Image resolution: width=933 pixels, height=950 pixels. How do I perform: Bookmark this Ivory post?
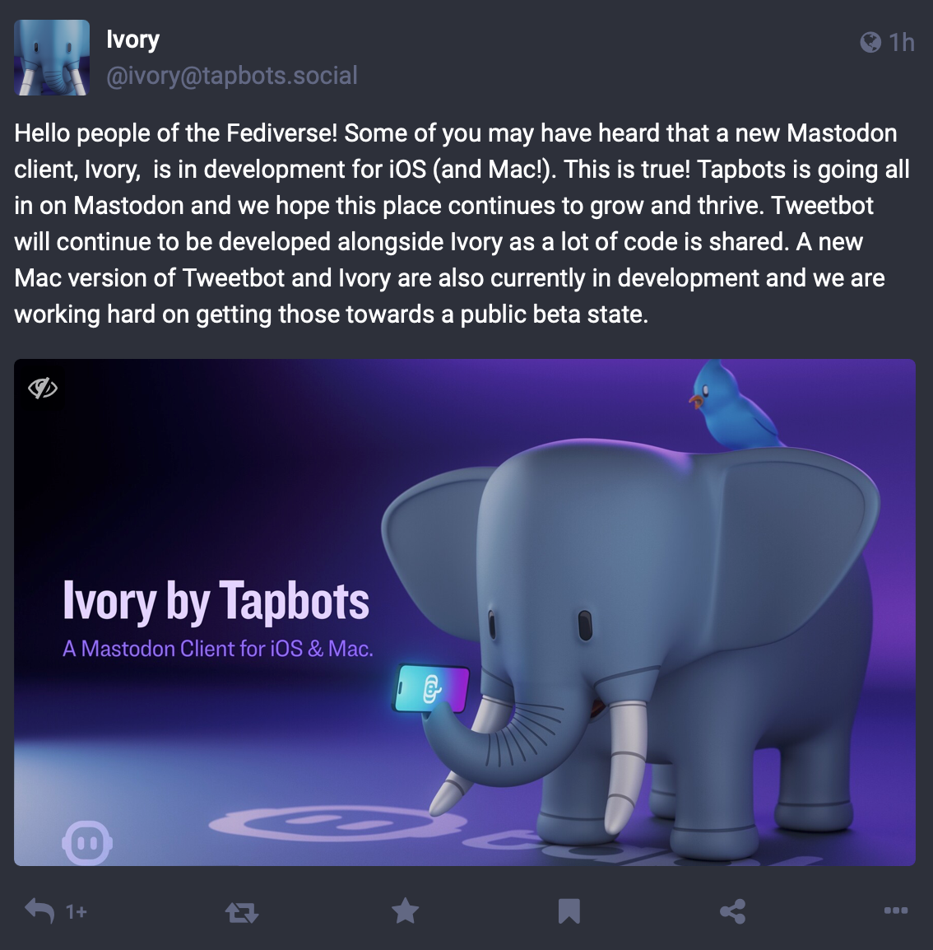[x=569, y=911]
